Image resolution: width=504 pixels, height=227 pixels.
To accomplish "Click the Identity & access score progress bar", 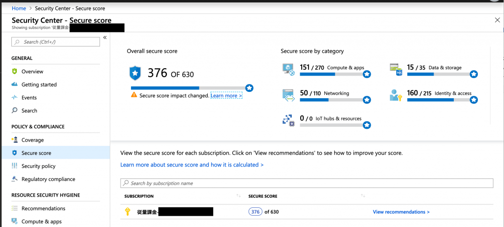I will pos(439,100).
